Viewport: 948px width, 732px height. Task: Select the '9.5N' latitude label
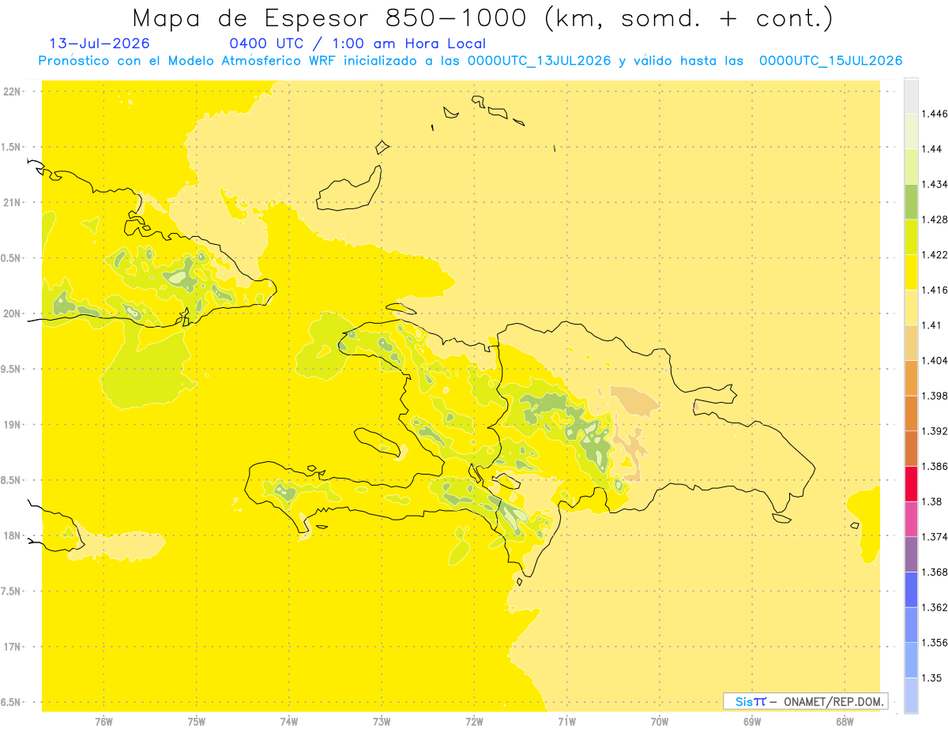click(x=12, y=370)
